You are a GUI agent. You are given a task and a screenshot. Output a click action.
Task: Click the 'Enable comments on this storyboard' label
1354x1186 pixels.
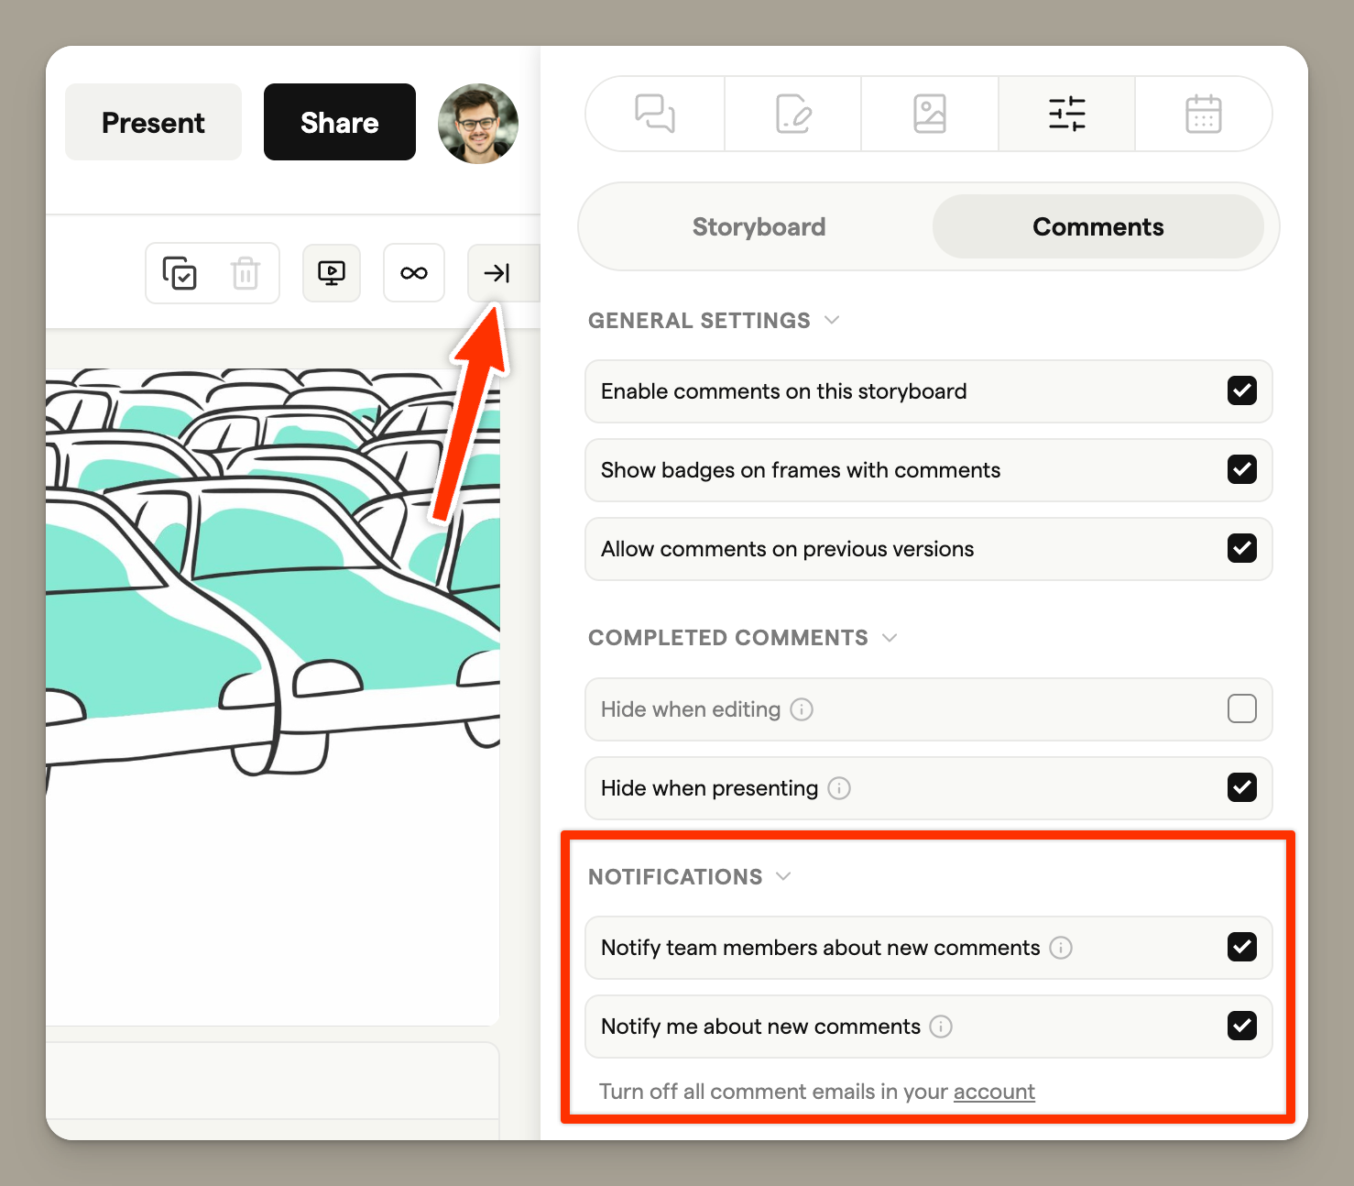(x=783, y=391)
